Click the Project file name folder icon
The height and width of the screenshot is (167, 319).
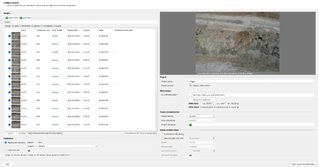tap(191, 125)
